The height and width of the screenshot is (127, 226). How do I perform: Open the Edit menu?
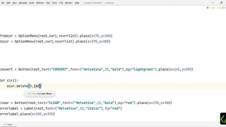pyautogui.click(x=8, y=3)
